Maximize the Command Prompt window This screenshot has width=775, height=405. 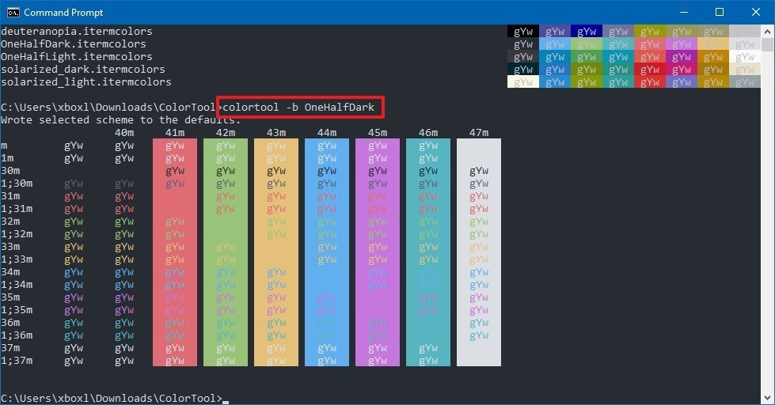click(720, 13)
